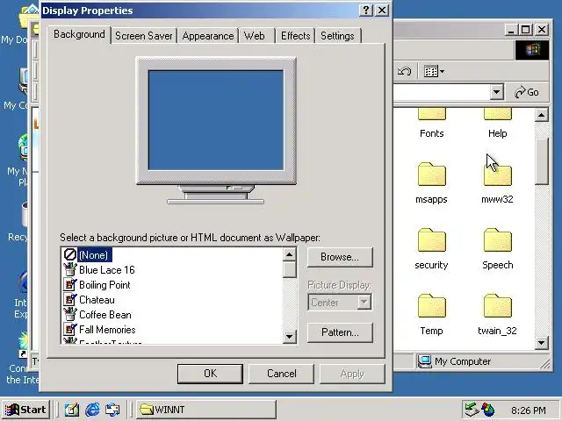The width and height of the screenshot is (562, 421).
Task: Click wallpaper list scroll down arrow
Action: (289, 337)
